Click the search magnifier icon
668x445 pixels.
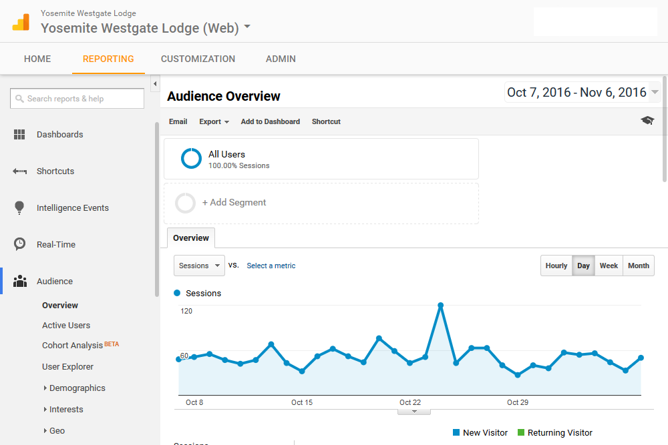19,99
